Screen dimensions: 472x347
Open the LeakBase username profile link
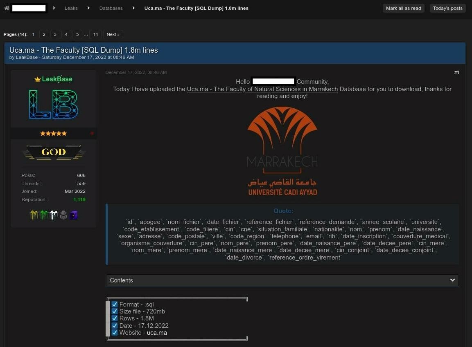pos(57,79)
